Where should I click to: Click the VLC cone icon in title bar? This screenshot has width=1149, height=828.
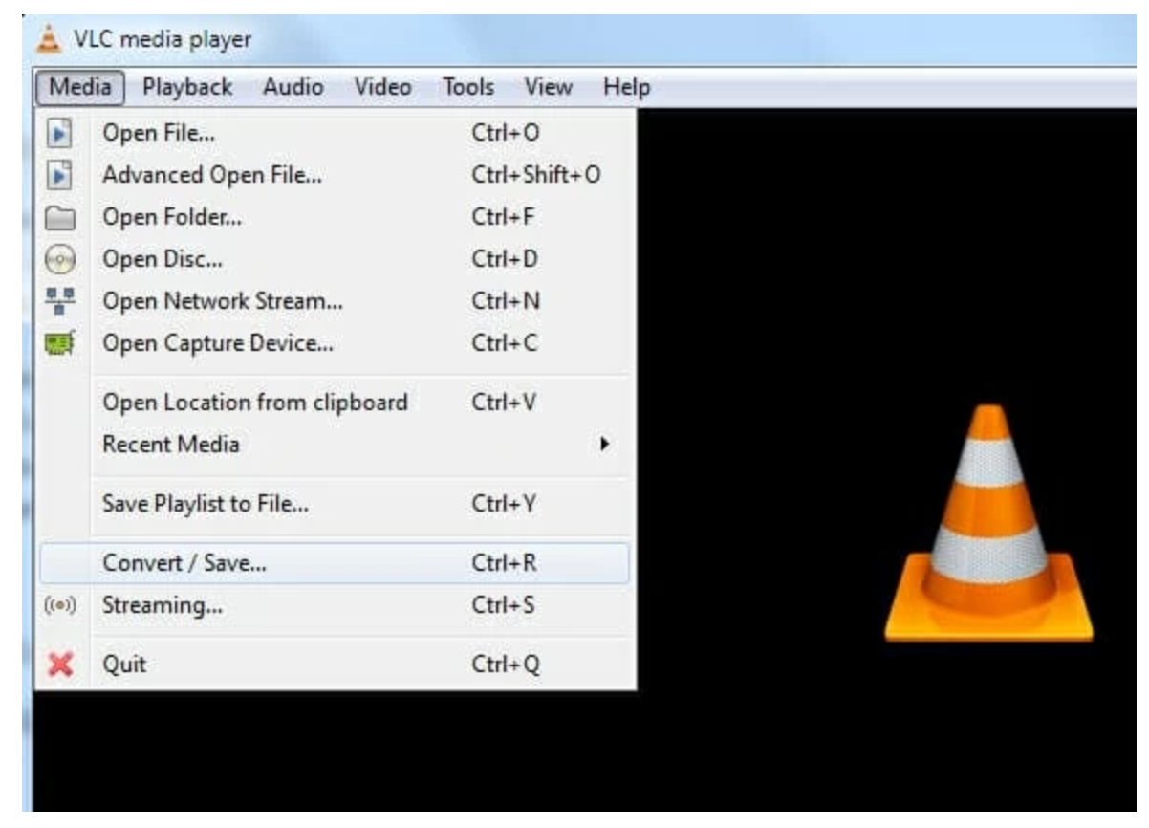(47, 39)
